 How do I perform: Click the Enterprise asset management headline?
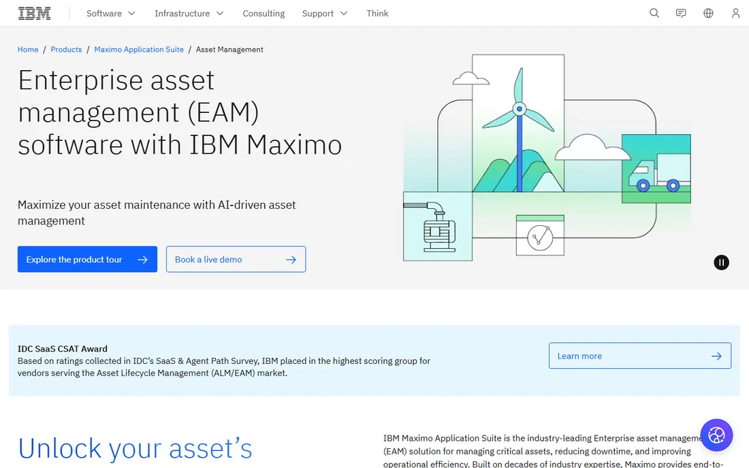pos(180,113)
